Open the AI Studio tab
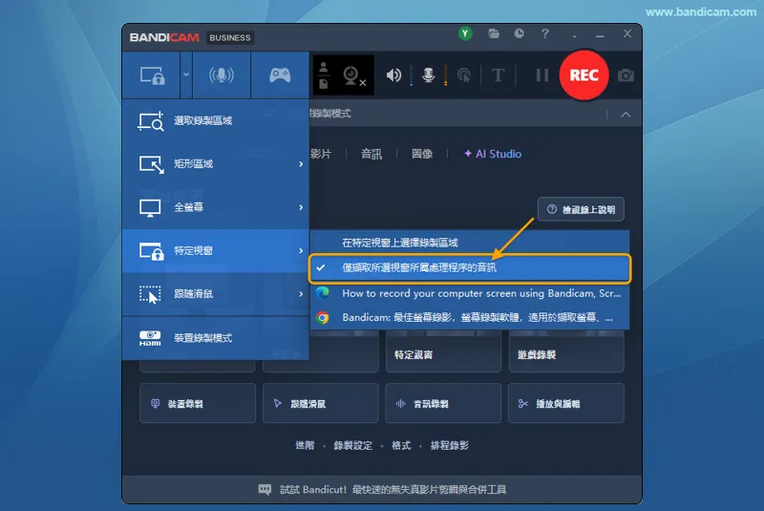The height and width of the screenshot is (511, 764). coord(493,154)
